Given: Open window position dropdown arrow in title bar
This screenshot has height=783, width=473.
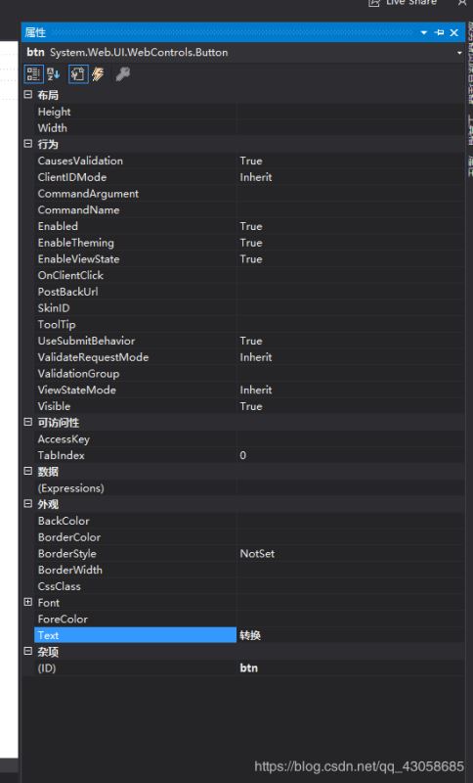Looking at the screenshot, I should (424, 32).
